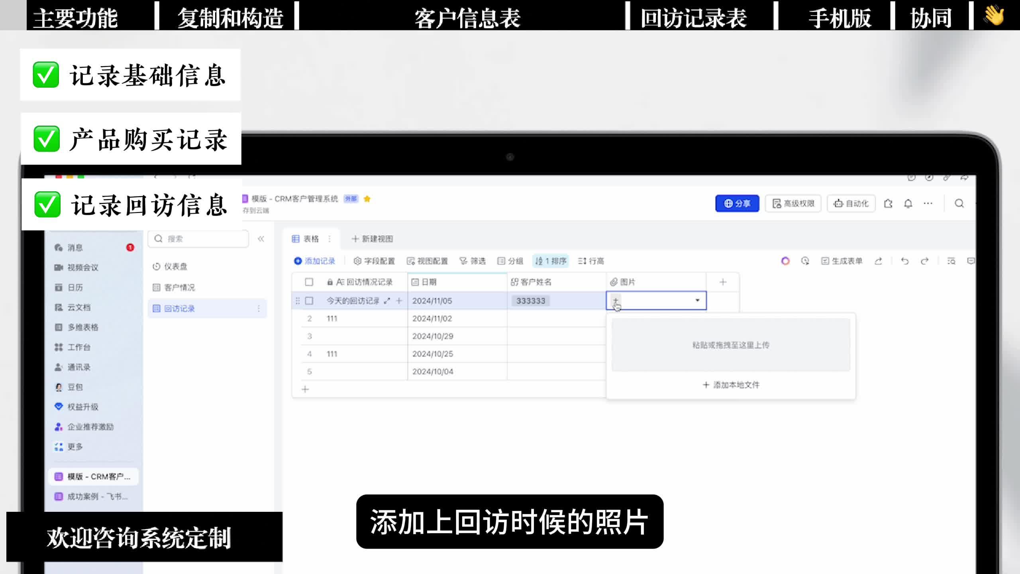Expand record with arrows icon in first row
Screen dimensions: 1020x574
point(386,301)
